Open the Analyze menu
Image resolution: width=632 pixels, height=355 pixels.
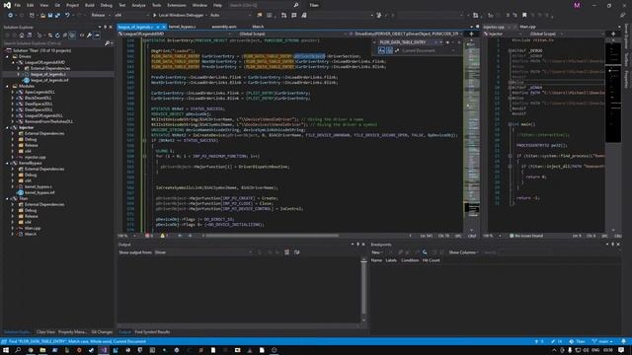pos(138,5)
